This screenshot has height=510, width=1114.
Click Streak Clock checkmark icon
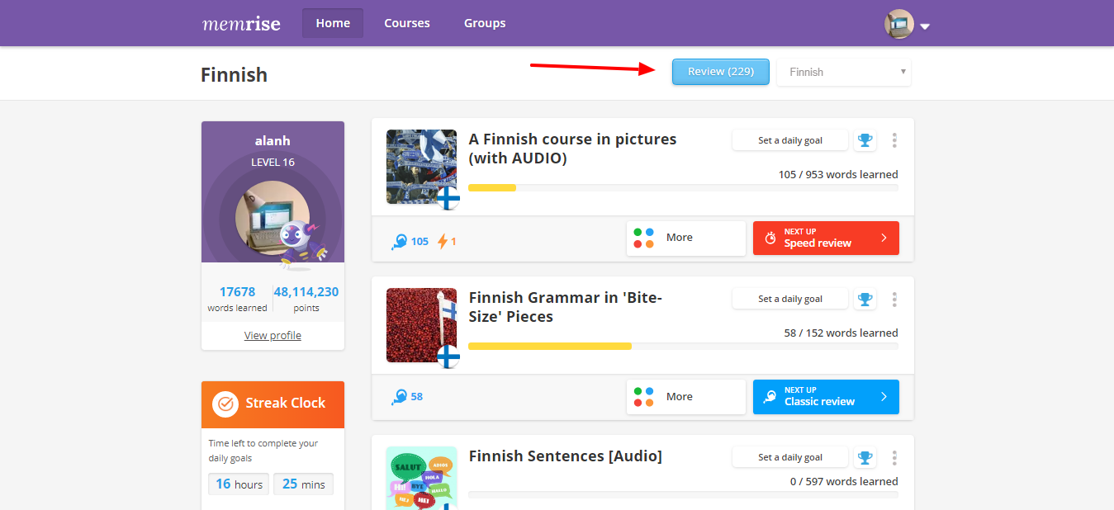coord(225,404)
